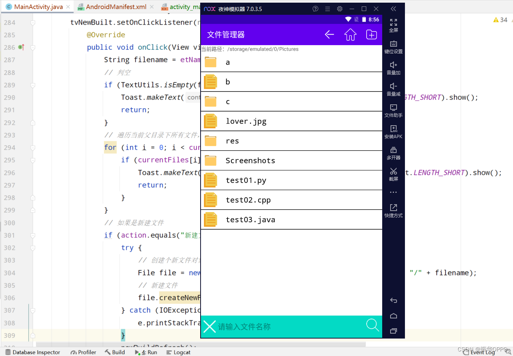Image resolution: width=513 pixels, height=356 pixels.
Task: Collapse the if fold at line 295
Action: [33, 161]
